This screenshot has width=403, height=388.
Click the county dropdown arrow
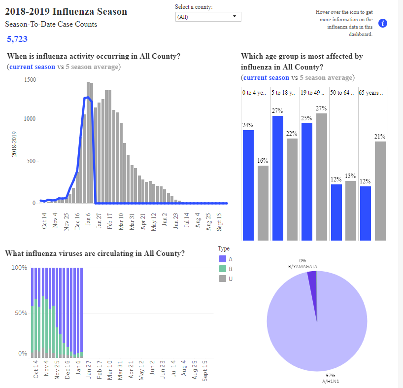click(x=235, y=16)
